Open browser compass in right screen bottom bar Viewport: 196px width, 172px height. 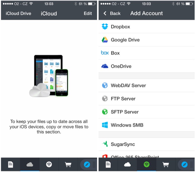[x=184, y=164]
